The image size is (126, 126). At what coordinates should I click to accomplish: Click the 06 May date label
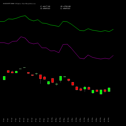pyautogui.click(x=60, y=120)
